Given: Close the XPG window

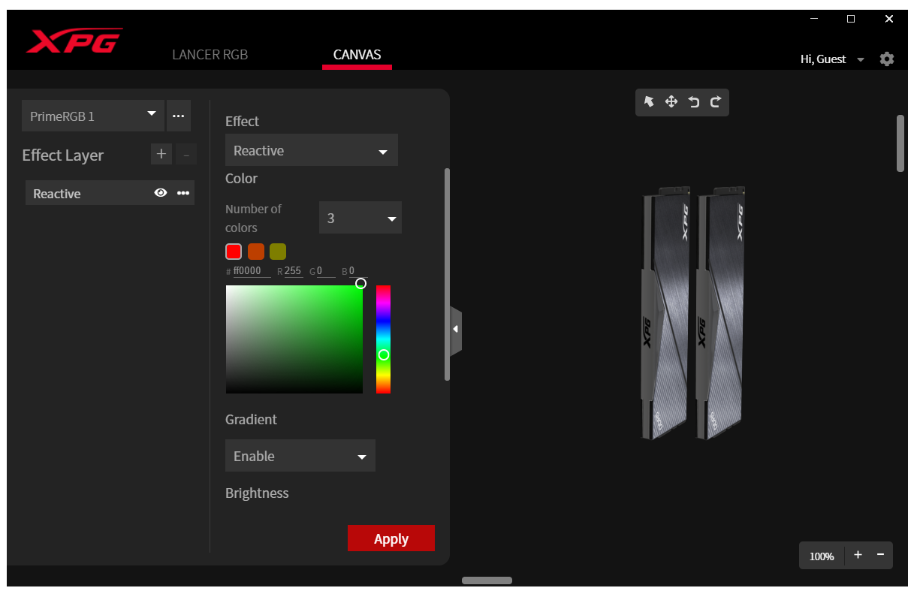Looking at the screenshot, I should pos(889,19).
